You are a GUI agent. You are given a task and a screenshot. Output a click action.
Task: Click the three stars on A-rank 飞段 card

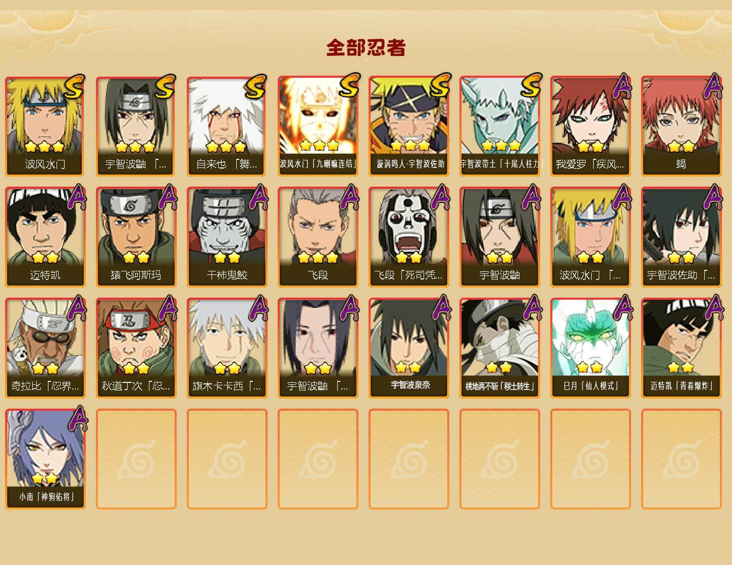(x=318, y=257)
